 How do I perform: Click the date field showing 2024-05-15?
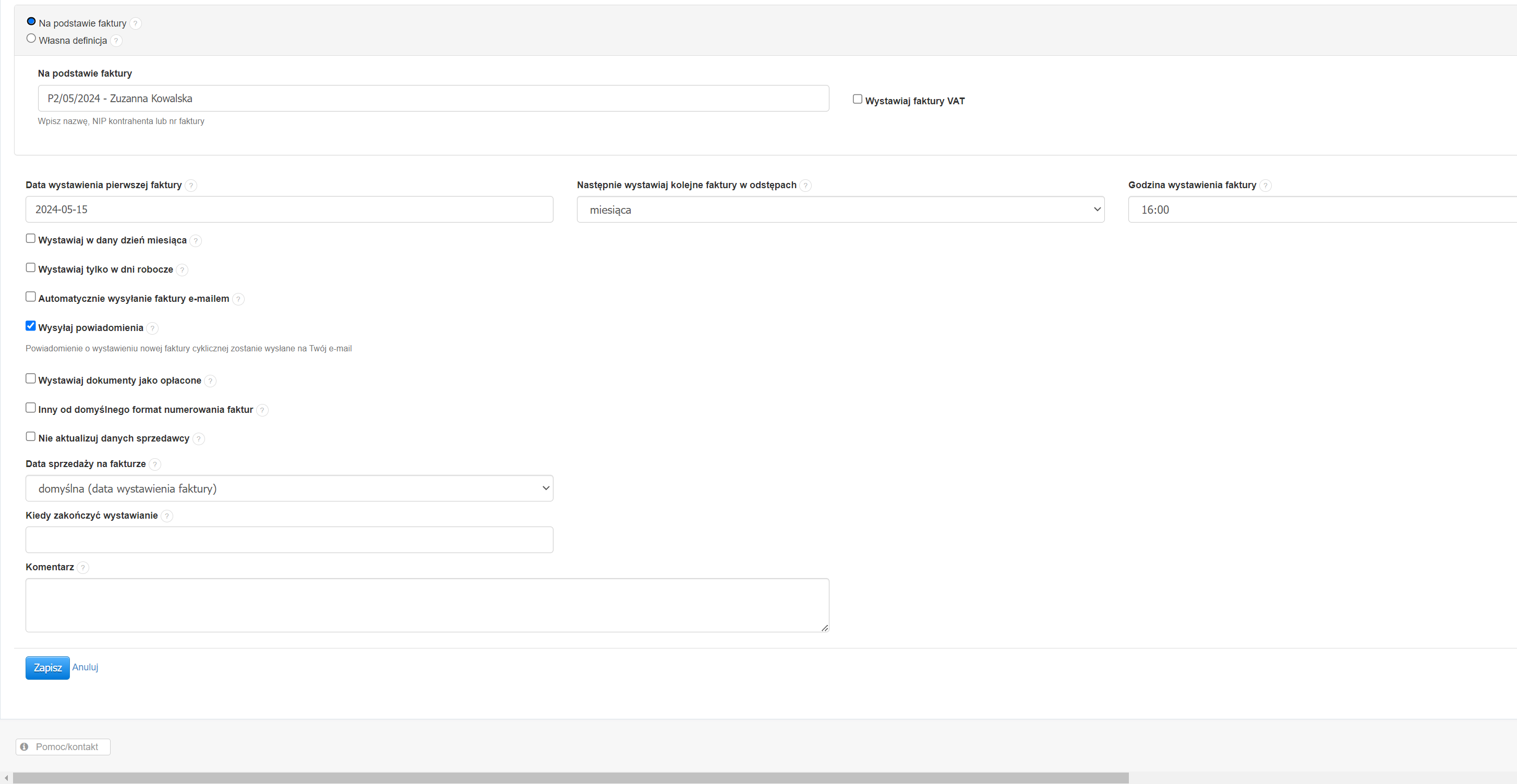289,210
